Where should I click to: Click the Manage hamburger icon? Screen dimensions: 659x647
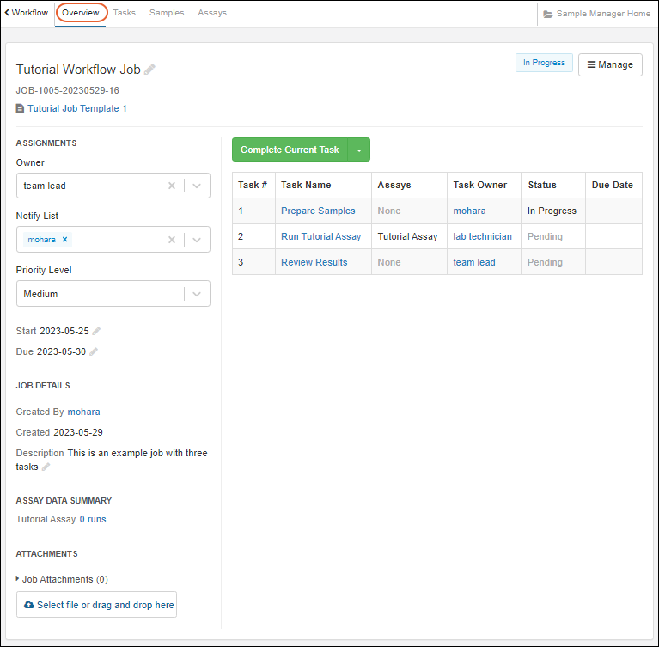coord(591,64)
